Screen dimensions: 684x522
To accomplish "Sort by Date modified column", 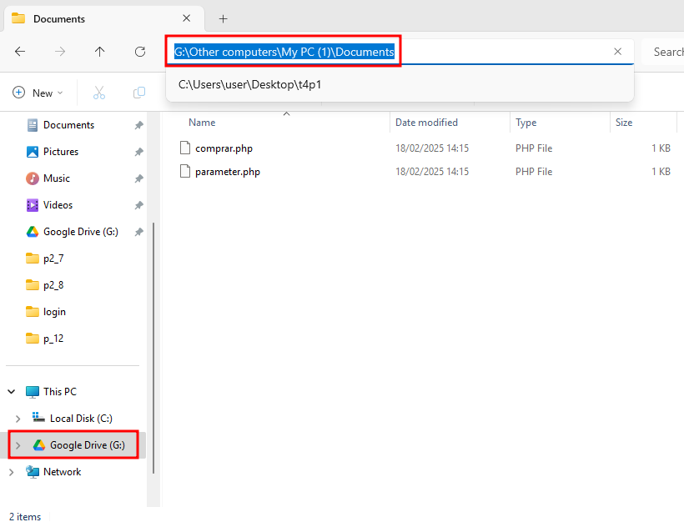I will pos(426,123).
